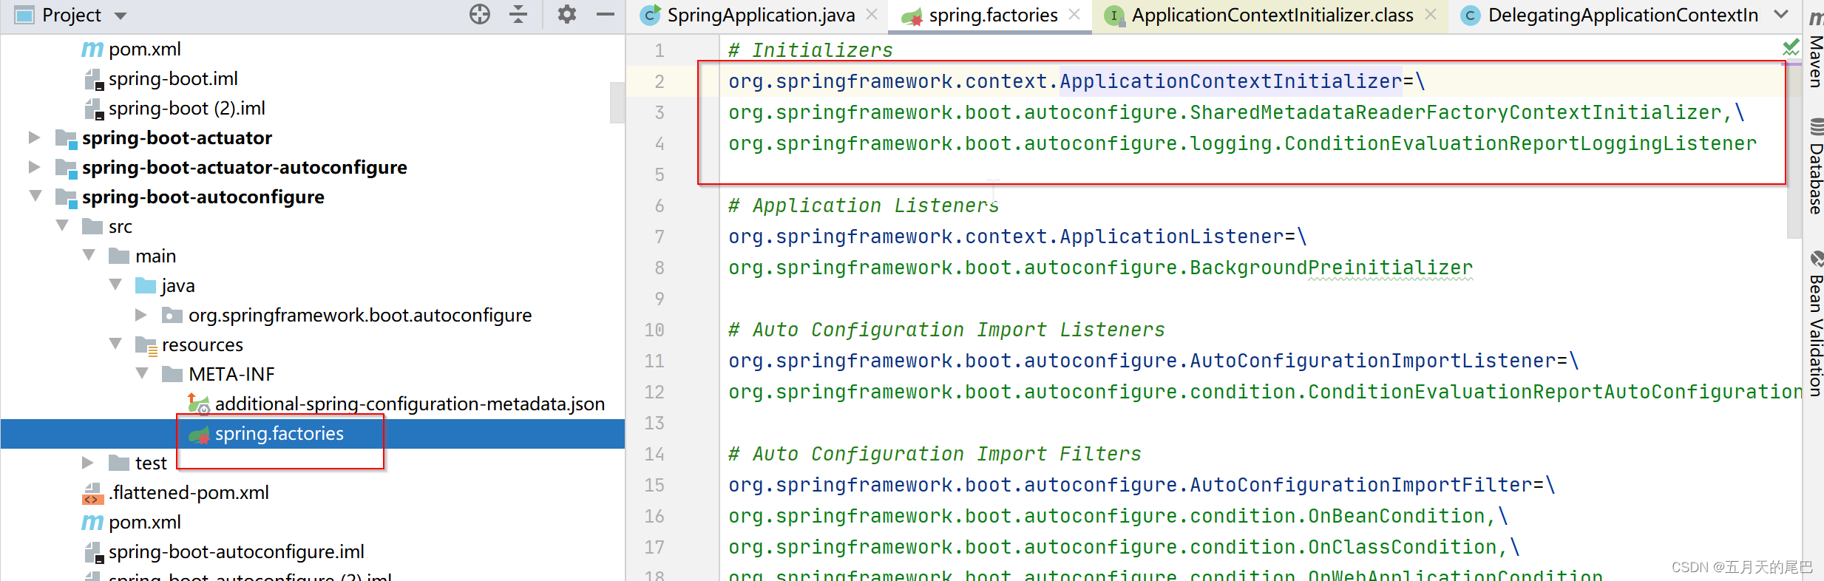Switch to ApplicationContextInitializer.class tab
The height and width of the screenshot is (581, 1824).
[1272, 15]
